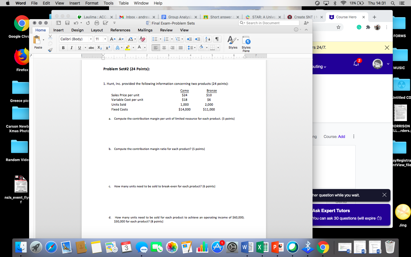Toggle Bold formatting
Image resolution: width=411 pixels, height=257 pixels.
point(63,48)
